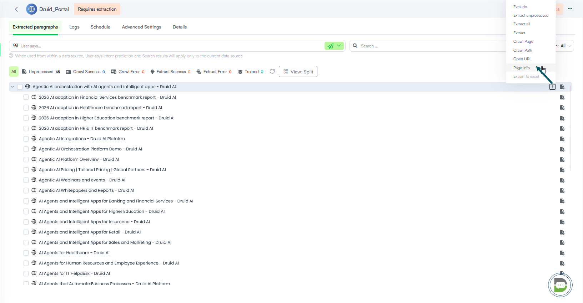Go to Advanced Settings tab
The height and width of the screenshot is (303, 583).
[x=141, y=27]
